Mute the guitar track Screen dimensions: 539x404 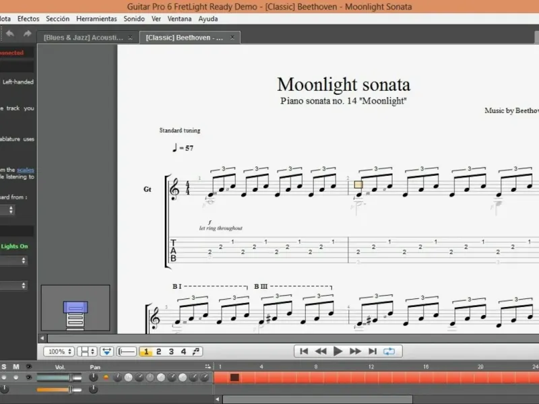[15, 378]
